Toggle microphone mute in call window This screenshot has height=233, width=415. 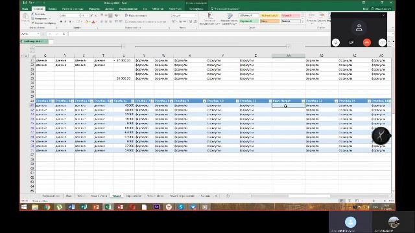tap(336, 42)
